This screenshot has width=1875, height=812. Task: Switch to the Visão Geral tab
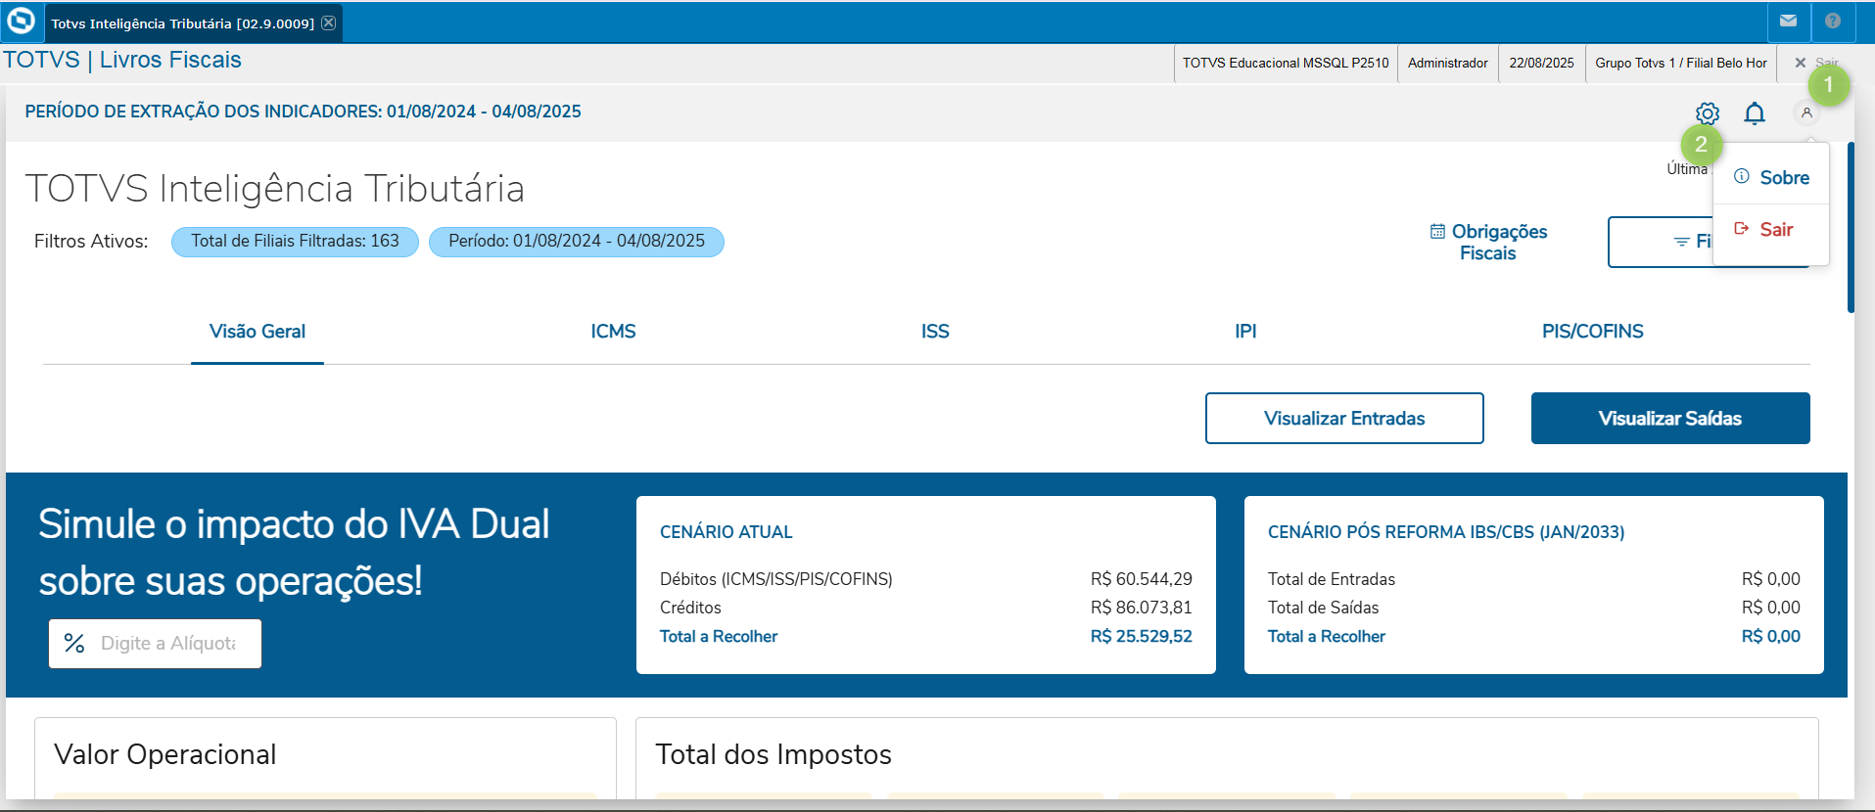pyautogui.click(x=258, y=332)
